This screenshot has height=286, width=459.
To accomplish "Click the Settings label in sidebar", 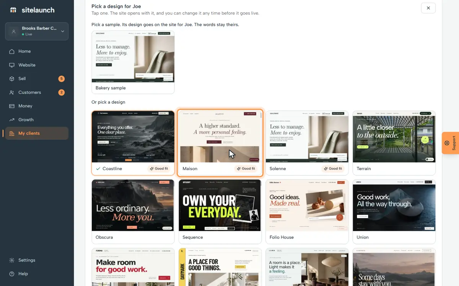I will pyautogui.click(x=27, y=260).
